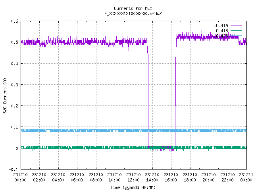The width and height of the screenshot is (254, 191).
Task: Click the chart title 'Currents for MEX'
Action: (133, 8)
